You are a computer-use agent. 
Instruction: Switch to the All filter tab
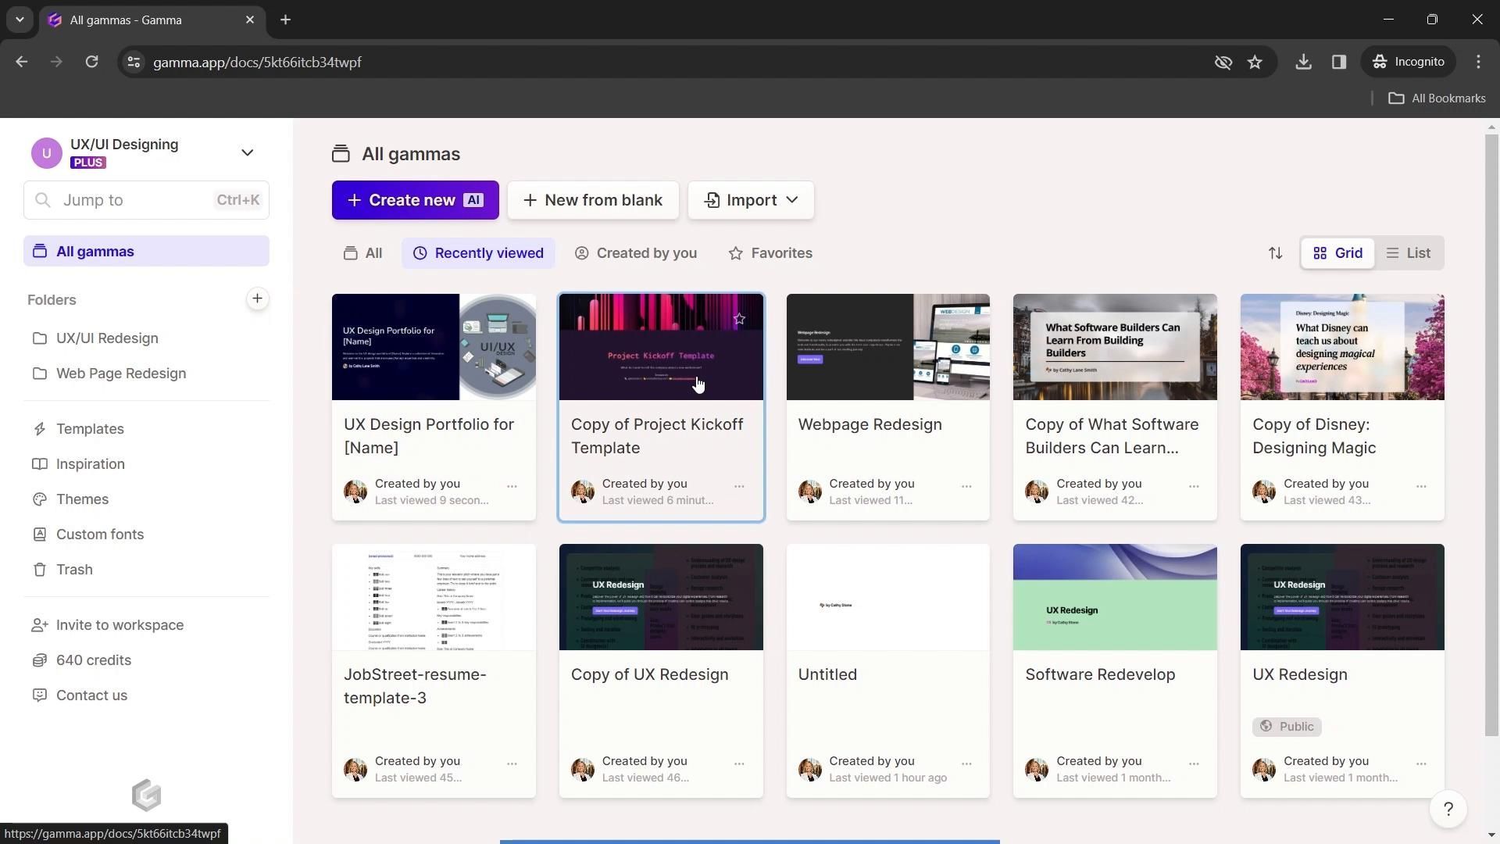coord(363,253)
